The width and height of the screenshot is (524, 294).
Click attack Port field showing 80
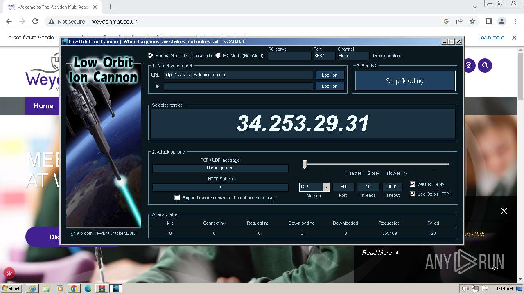pos(343,187)
